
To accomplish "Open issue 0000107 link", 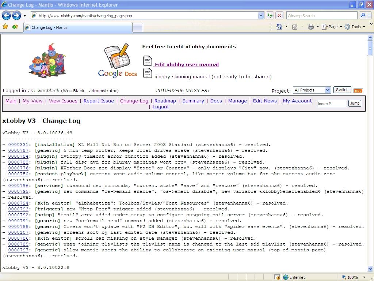I will tap(18, 232).
